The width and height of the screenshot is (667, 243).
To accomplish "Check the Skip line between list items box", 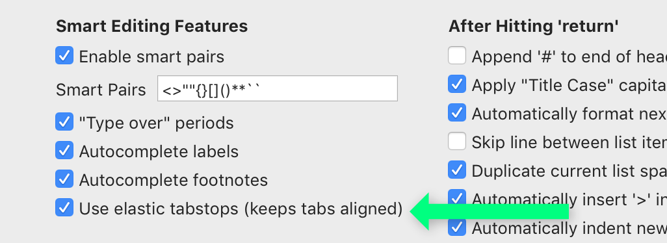I will point(457,141).
